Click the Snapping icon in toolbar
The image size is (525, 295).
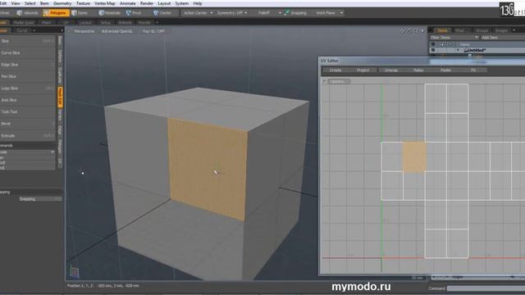pos(287,13)
